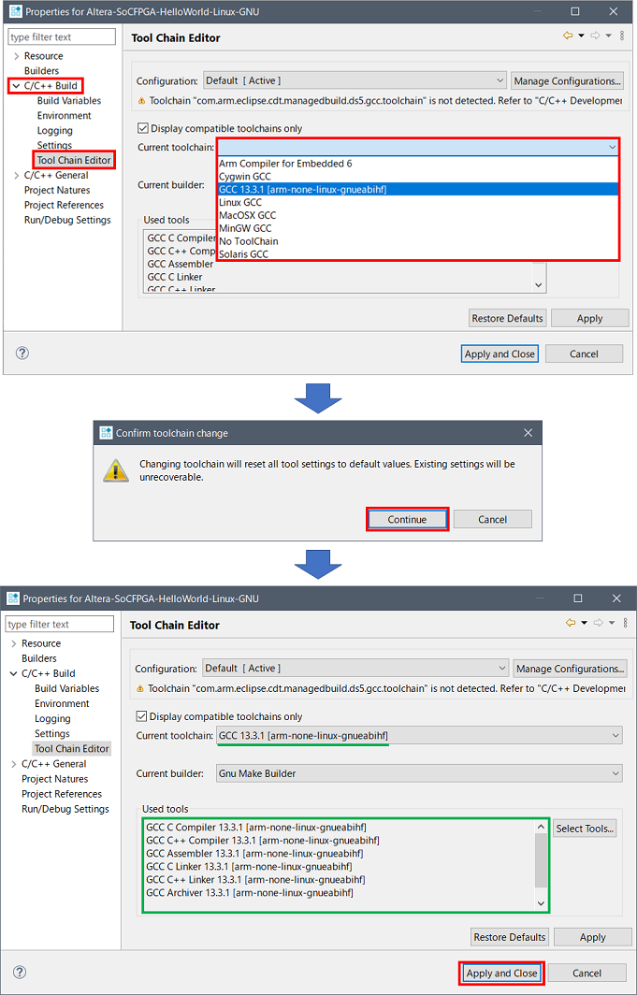This screenshot has width=637, height=995.
Task: Collapse the open Current toolchain combo in top window
Action: 612,147
